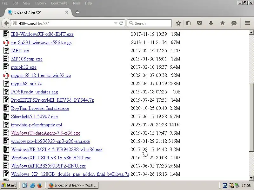
Task: Click the address bar URL field
Action: coord(65,23)
